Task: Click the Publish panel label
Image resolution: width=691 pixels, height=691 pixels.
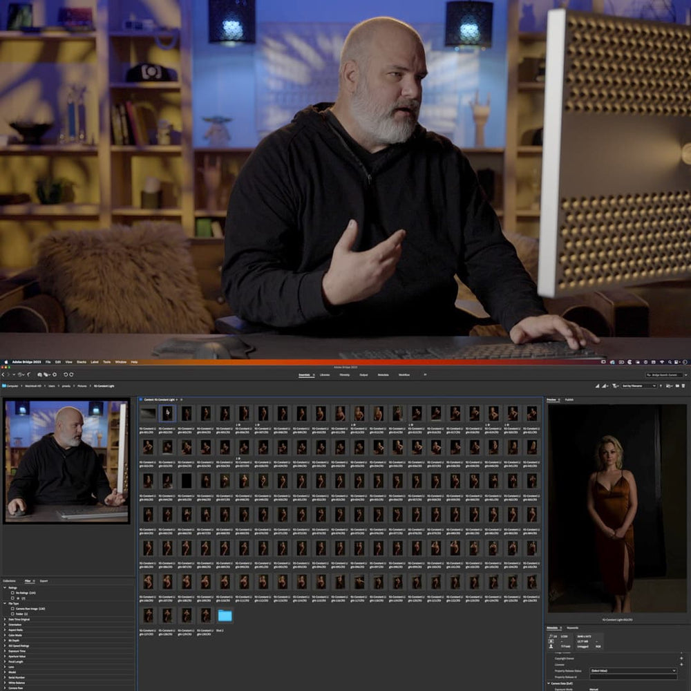Action: coord(569,399)
